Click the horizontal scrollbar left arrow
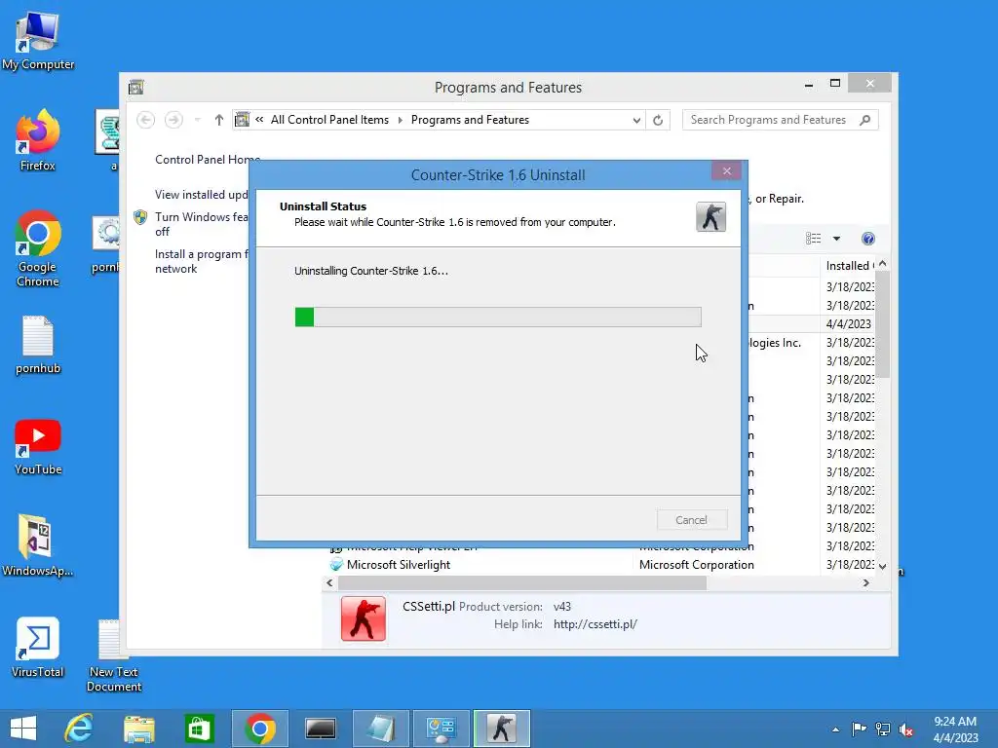The width and height of the screenshot is (998, 748). pos(329,582)
